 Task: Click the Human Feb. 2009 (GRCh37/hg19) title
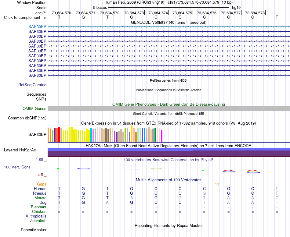pyautogui.click(x=134, y=2)
